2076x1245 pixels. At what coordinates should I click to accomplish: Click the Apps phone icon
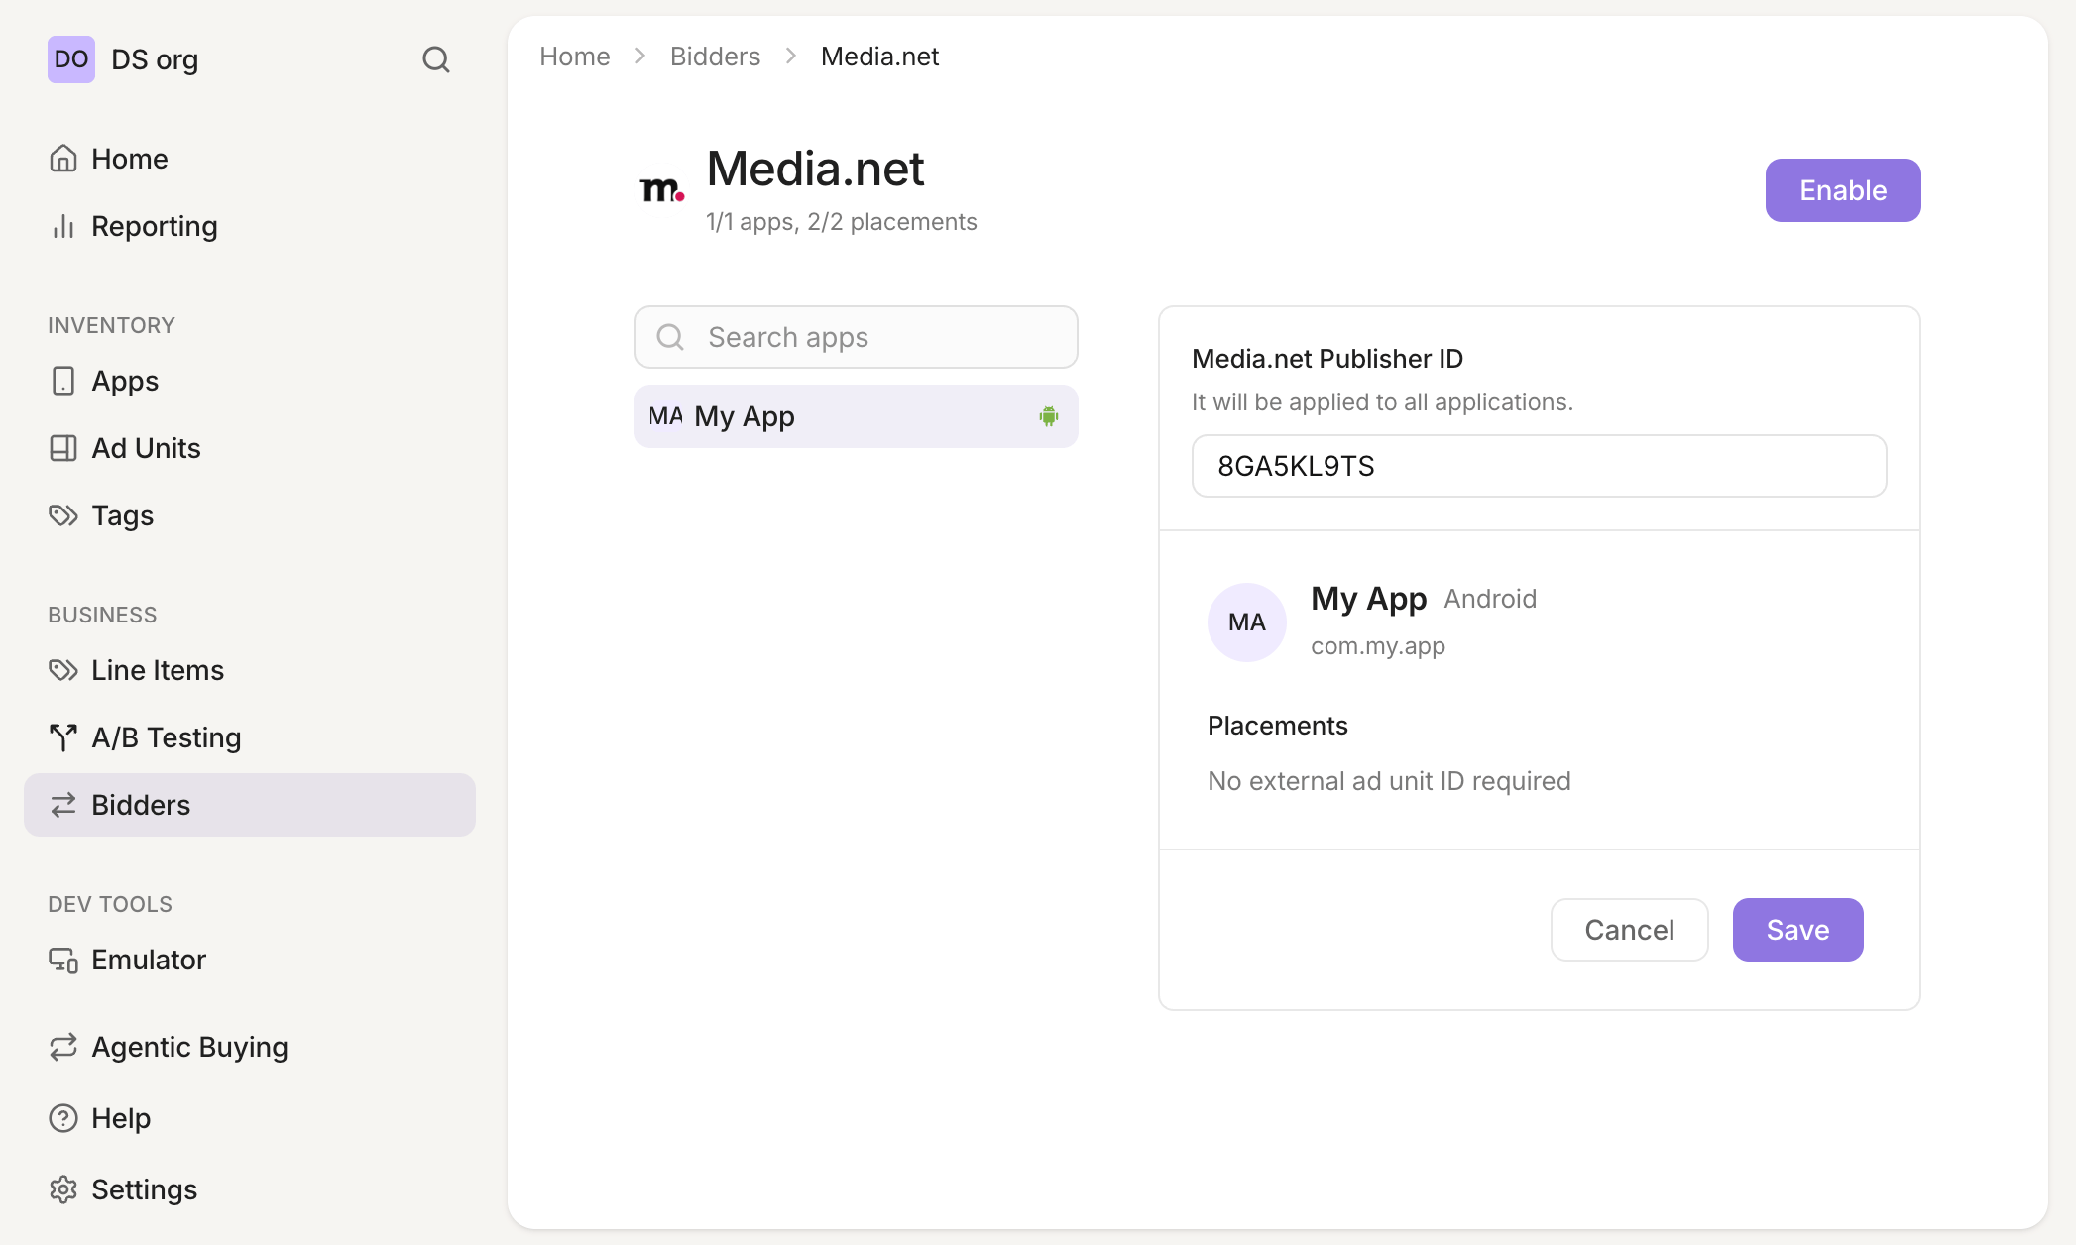coord(63,381)
